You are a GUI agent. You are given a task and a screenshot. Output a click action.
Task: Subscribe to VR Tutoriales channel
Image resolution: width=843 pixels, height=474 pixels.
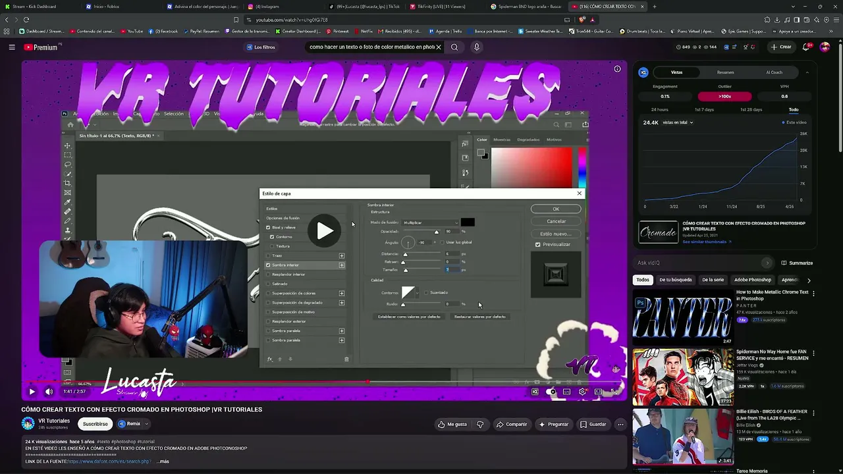(x=95, y=424)
